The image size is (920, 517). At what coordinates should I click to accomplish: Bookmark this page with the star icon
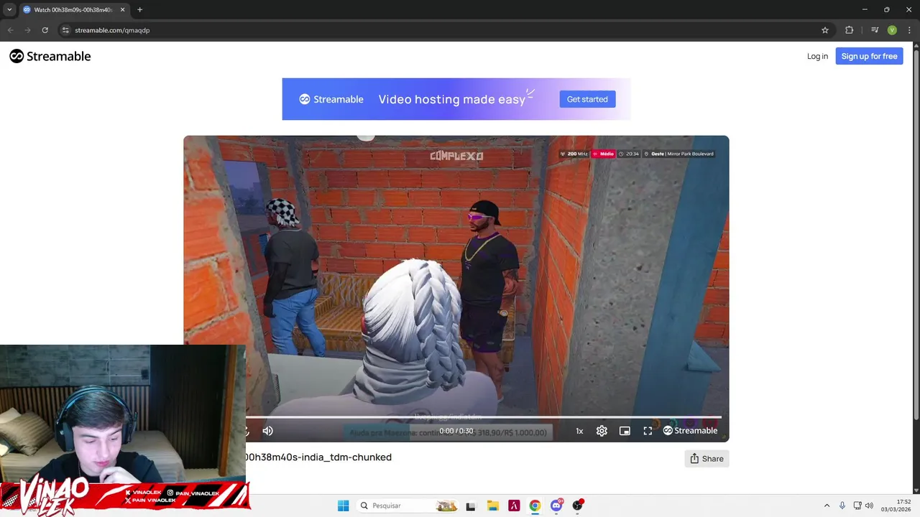[x=825, y=30]
